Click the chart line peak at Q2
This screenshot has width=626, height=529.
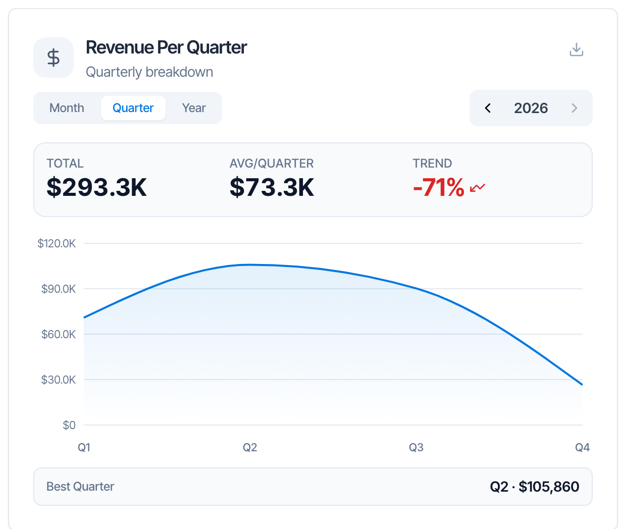pyautogui.click(x=250, y=264)
